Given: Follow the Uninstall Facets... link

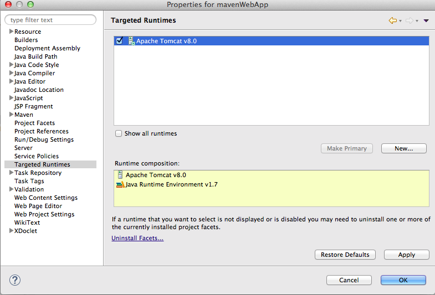Looking at the screenshot, I should click(x=137, y=238).
